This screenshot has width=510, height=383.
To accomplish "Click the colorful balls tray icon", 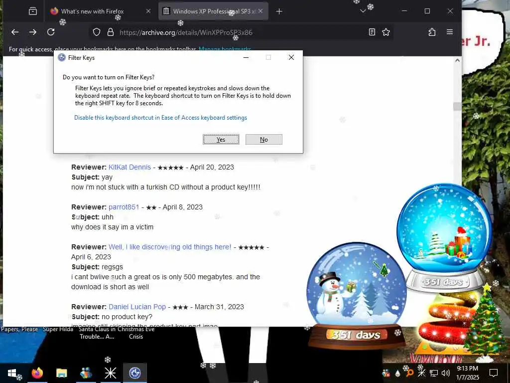I will point(386,373).
